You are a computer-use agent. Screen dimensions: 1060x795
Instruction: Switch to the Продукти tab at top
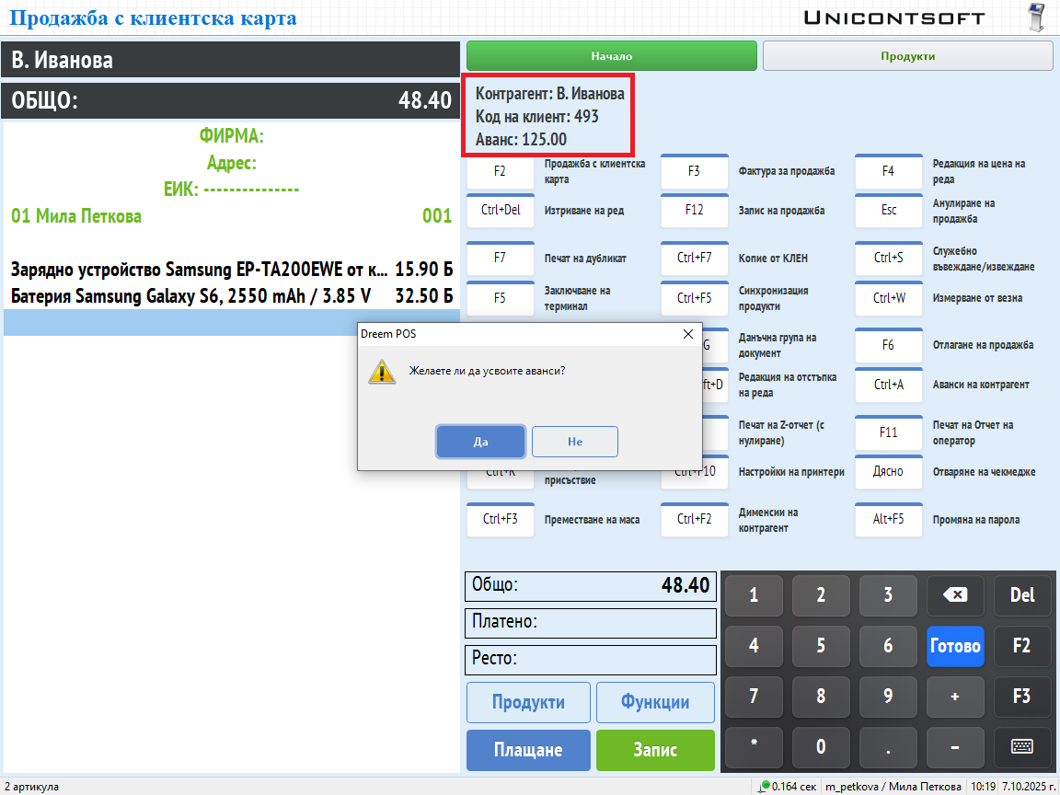click(907, 56)
